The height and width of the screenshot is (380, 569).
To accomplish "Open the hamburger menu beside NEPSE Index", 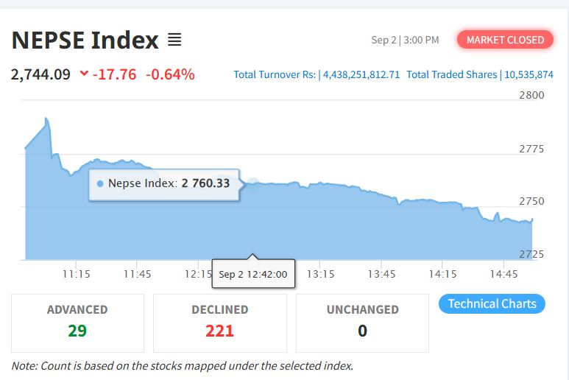I will (174, 40).
